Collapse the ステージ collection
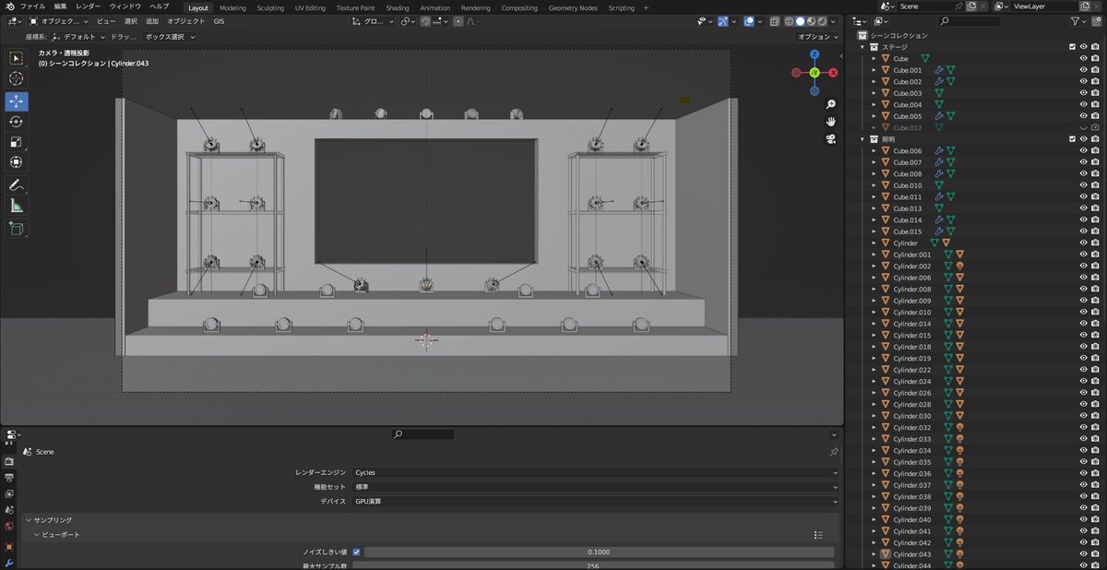The height and width of the screenshot is (570, 1107). [863, 47]
